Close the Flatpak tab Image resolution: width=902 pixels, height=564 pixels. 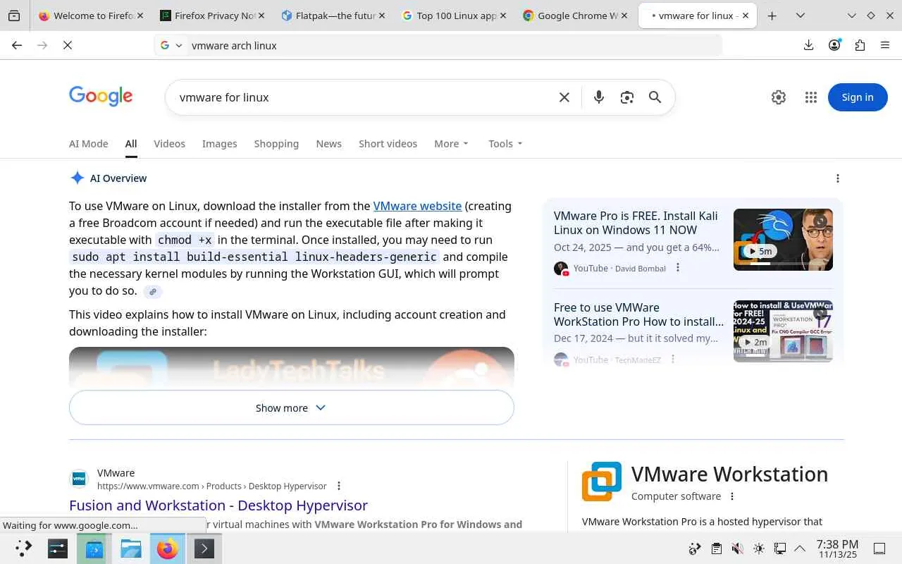click(x=382, y=16)
